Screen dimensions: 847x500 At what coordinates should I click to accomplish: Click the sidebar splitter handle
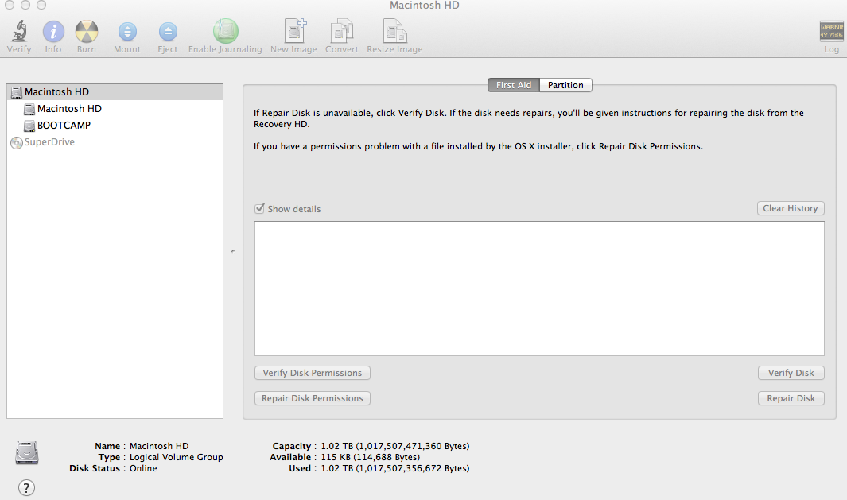[233, 251]
